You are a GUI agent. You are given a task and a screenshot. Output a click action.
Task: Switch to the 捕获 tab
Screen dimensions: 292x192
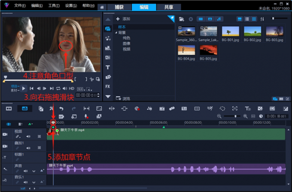click(x=119, y=7)
